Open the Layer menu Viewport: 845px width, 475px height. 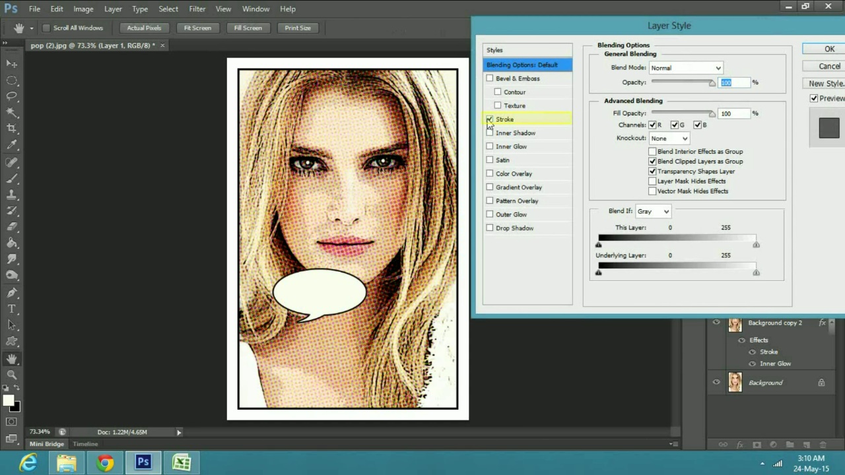click(113, 9)
